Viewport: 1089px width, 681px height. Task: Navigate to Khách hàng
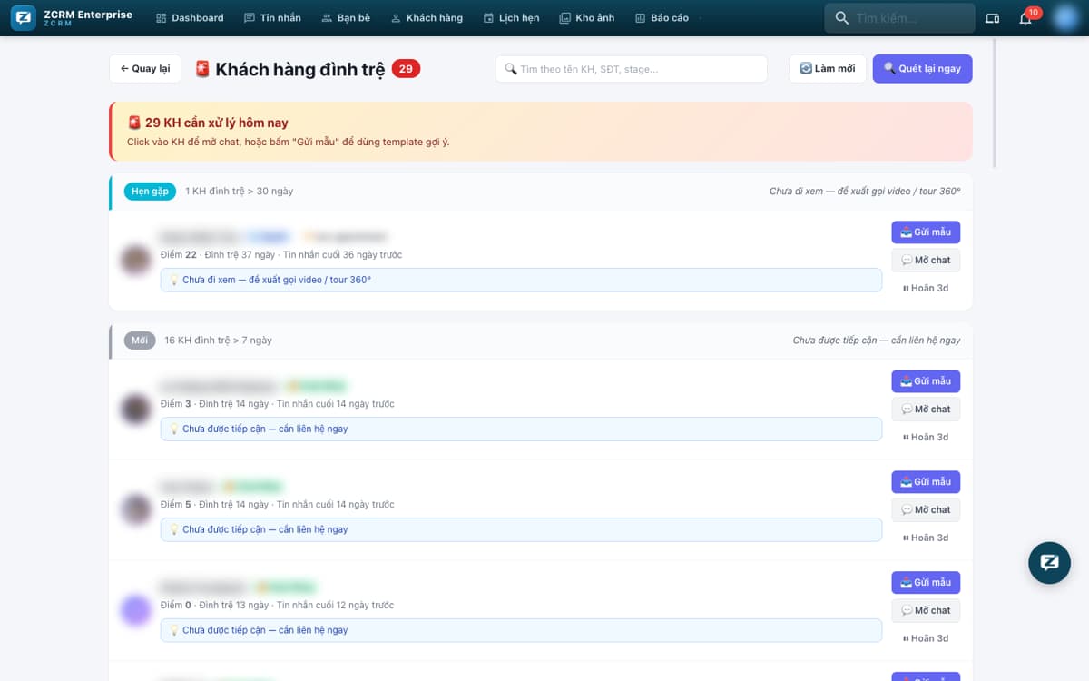(x=427, y=17)
